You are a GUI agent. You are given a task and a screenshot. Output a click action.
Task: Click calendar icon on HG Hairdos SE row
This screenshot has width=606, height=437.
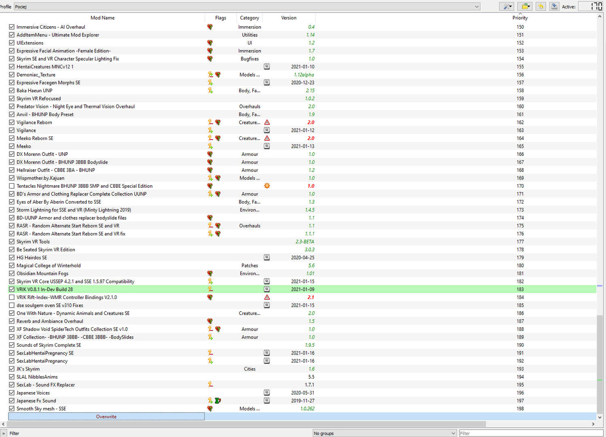pyautogui.click(x=267, y=257)
